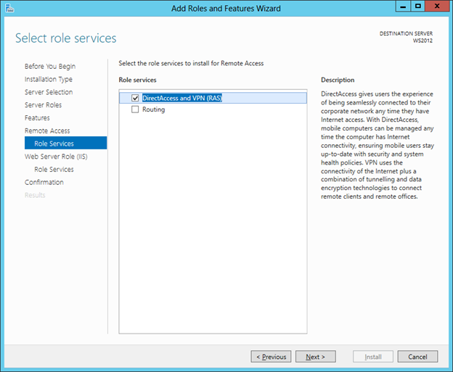This screenshot has height=372, width=453.
Task: Open the Installation Type step
Action: pos(49,79)
